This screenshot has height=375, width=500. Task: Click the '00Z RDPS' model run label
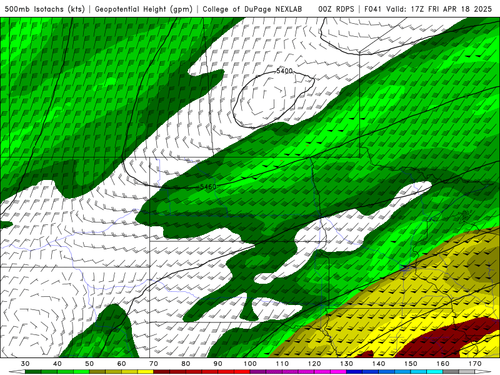[336, 9]
